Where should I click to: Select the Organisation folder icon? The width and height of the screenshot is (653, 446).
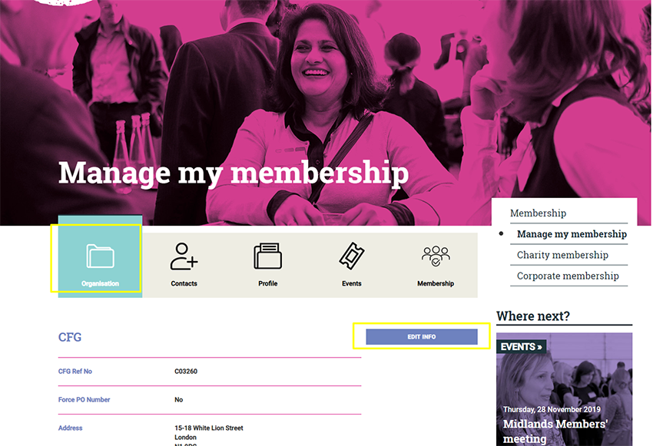coord(100,256)
